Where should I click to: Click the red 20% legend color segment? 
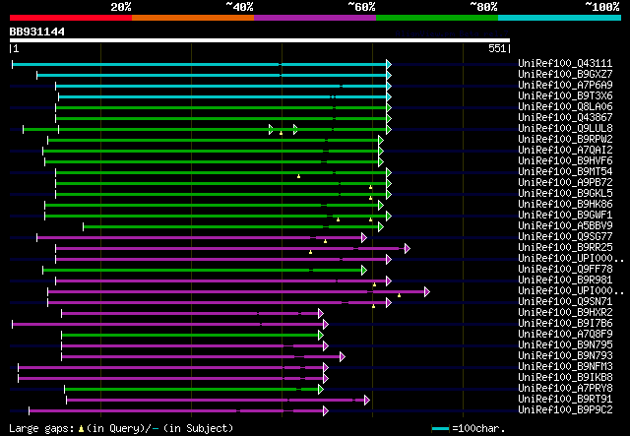(71, 18)
